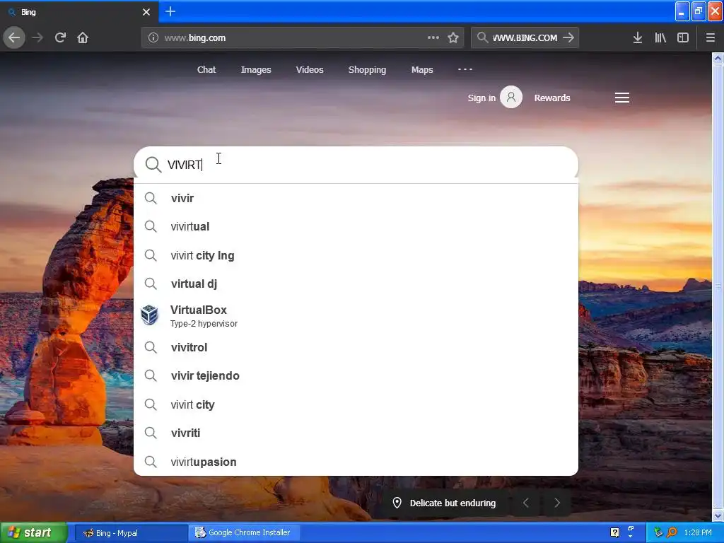The image size is (724, 543).
Task: Switch to Bing - Mypal taskbar button
Action: coord(130,533)
